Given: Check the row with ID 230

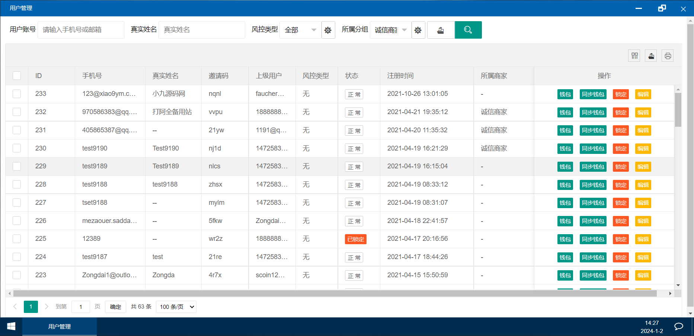Looking at the screenshot, I should coord(17,148).
